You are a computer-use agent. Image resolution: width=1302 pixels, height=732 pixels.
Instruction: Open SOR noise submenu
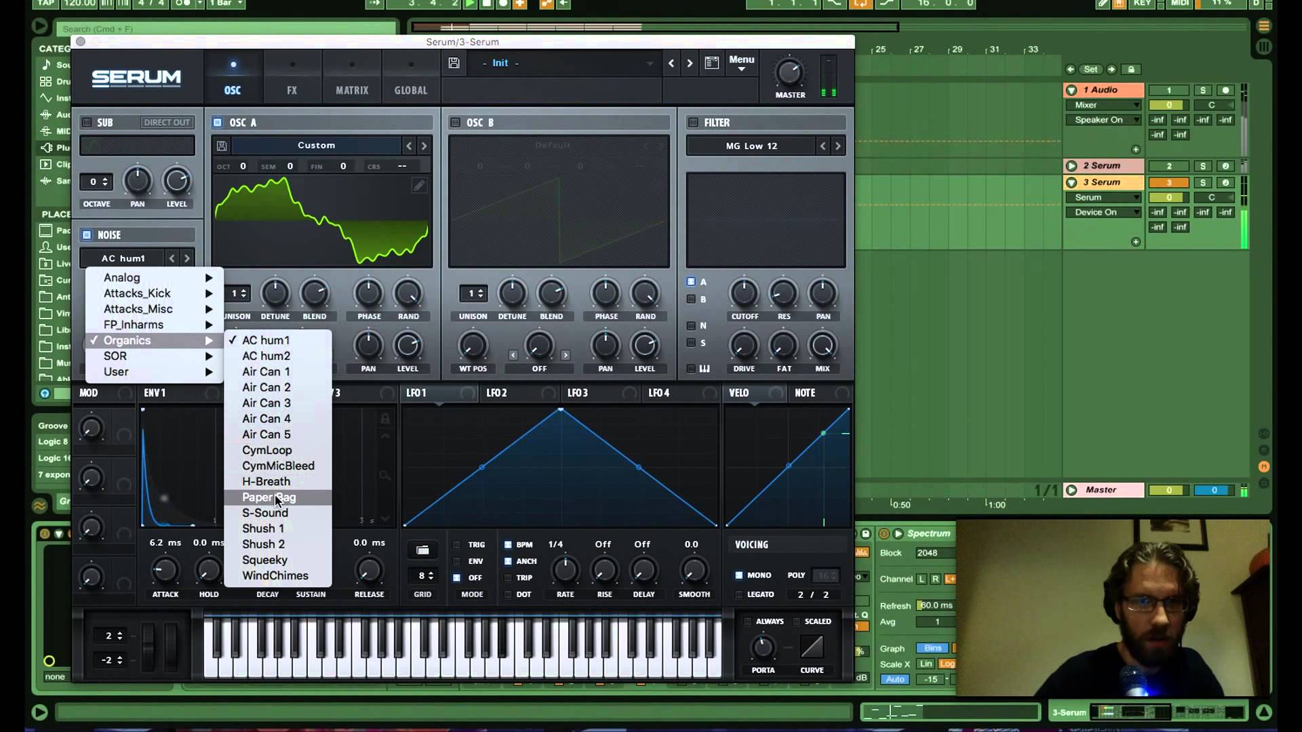click(155, 356)
